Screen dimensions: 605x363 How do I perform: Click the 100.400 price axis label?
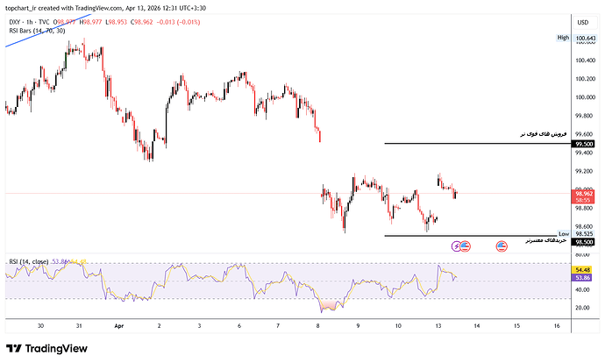click(586, 60)
